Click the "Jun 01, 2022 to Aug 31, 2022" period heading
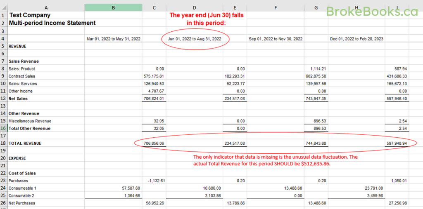This screenshot has height=209, width=423. (194, 39)
